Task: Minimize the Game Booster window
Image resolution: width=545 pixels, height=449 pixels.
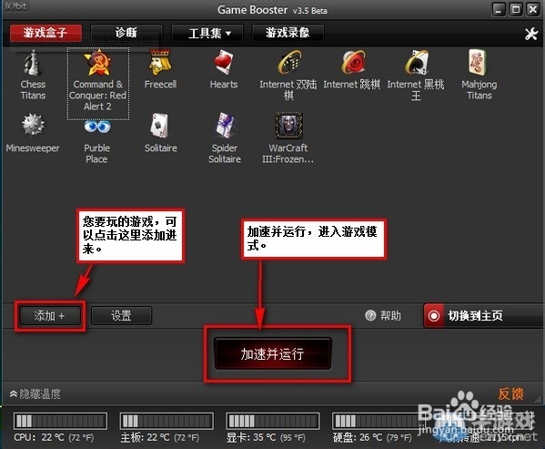Action: [x=499, y=9]
